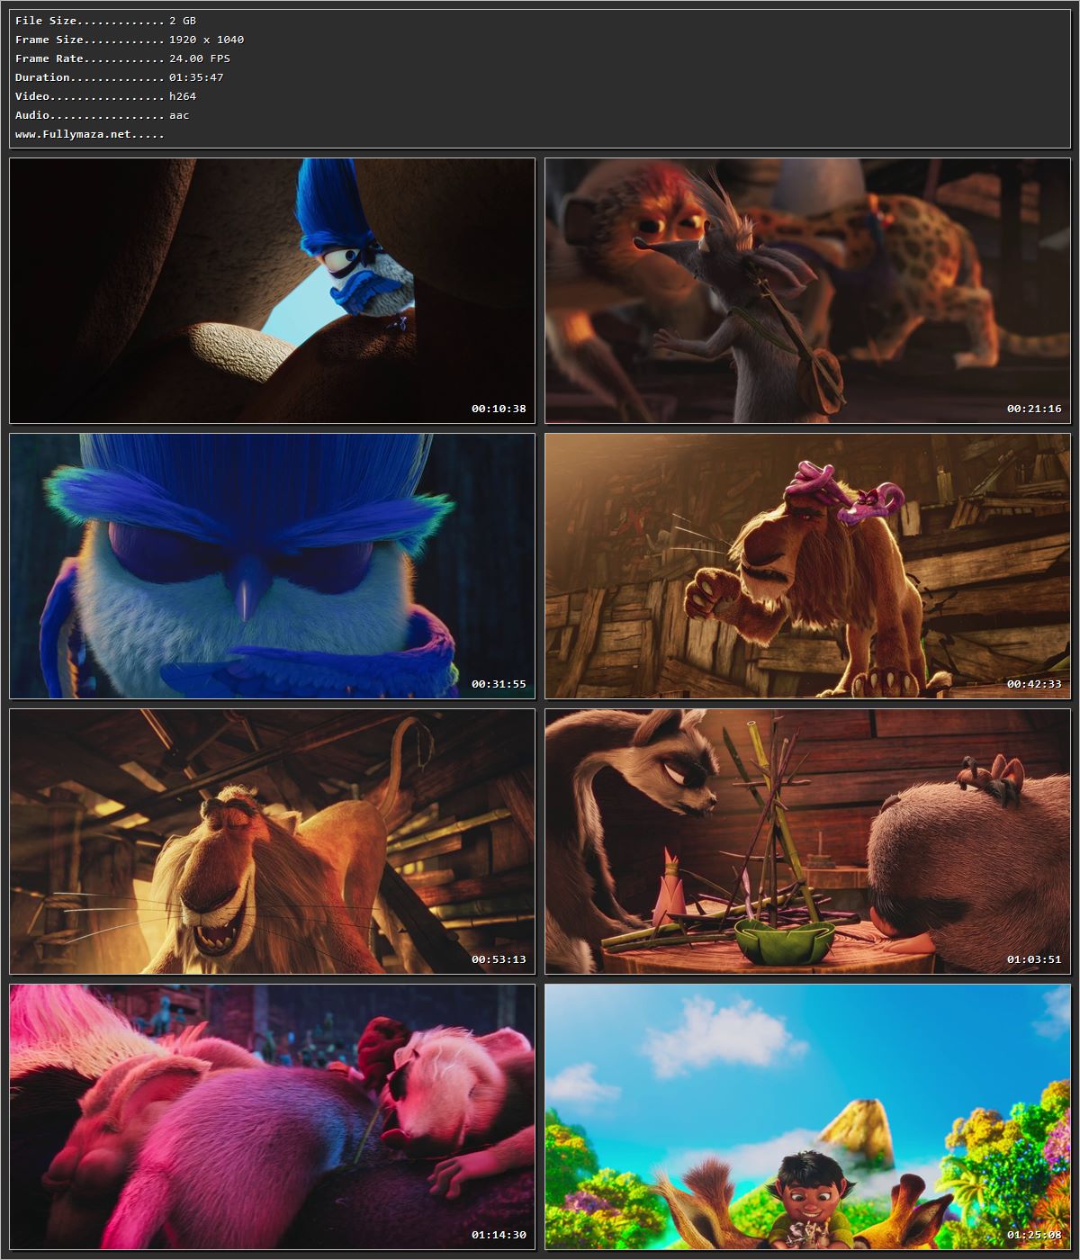Click the 00:31:55 timestamp label
Image resolution: width=1080 pixels, height=1260 pixels.
tap(499, 684)
